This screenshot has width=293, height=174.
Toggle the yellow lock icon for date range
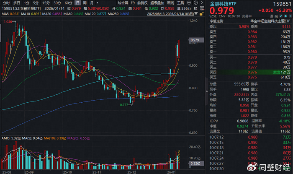(201, 14)
